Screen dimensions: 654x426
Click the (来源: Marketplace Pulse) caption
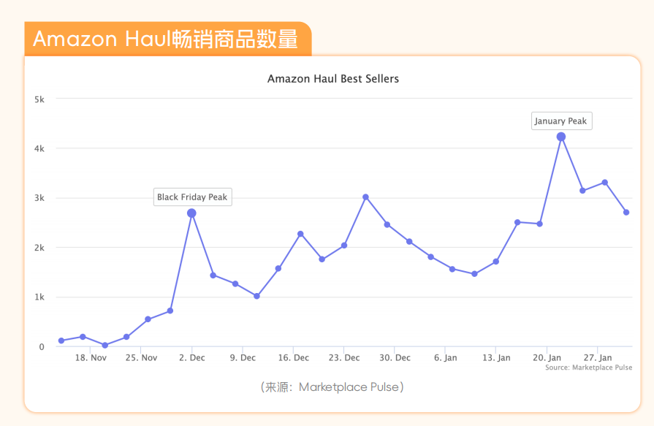click(332, 387)
